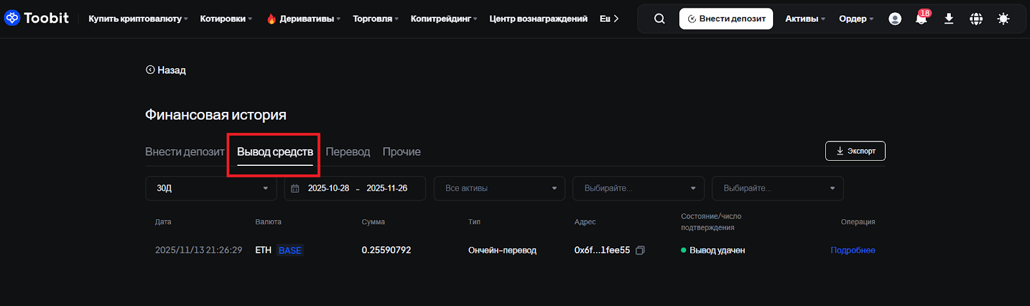This screenshot has height=306, width=1030.
Task: Go back via the Назад link
Action: (166, 70)
